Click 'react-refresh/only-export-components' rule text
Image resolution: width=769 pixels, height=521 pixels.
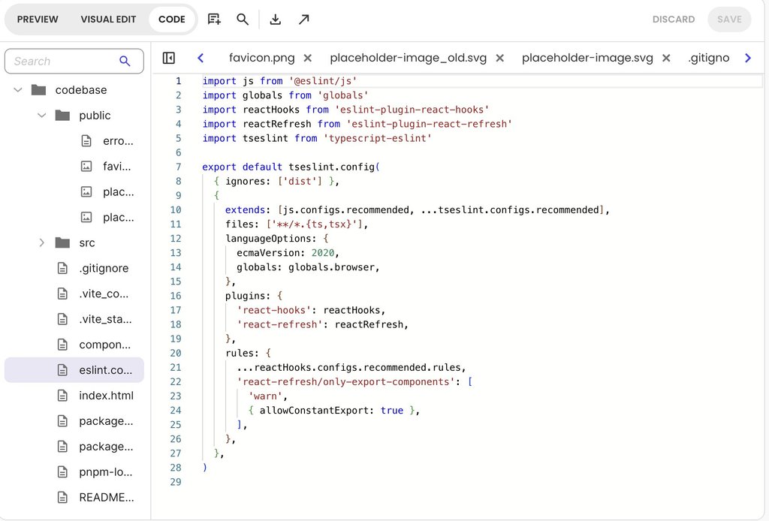pos(345,382)
